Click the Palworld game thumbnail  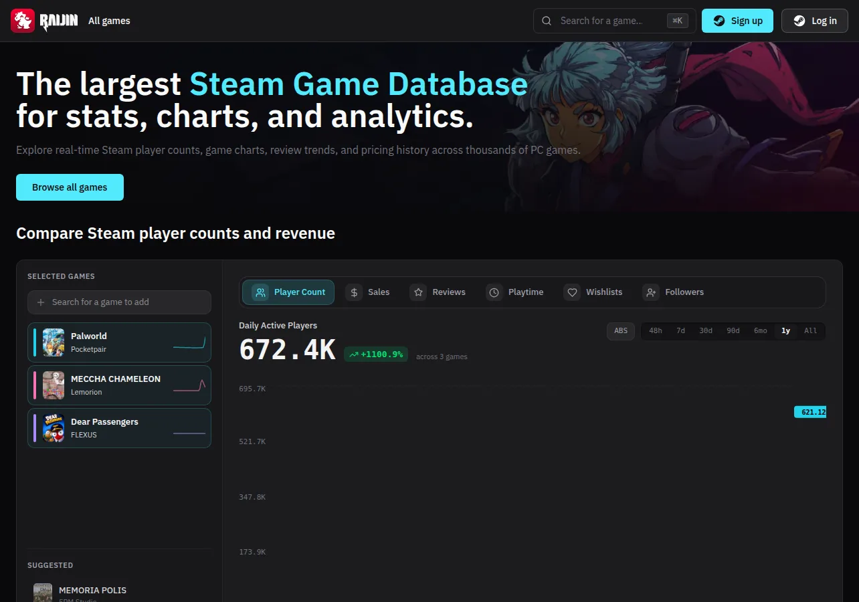pyautogui.click(x=54, y=342)
